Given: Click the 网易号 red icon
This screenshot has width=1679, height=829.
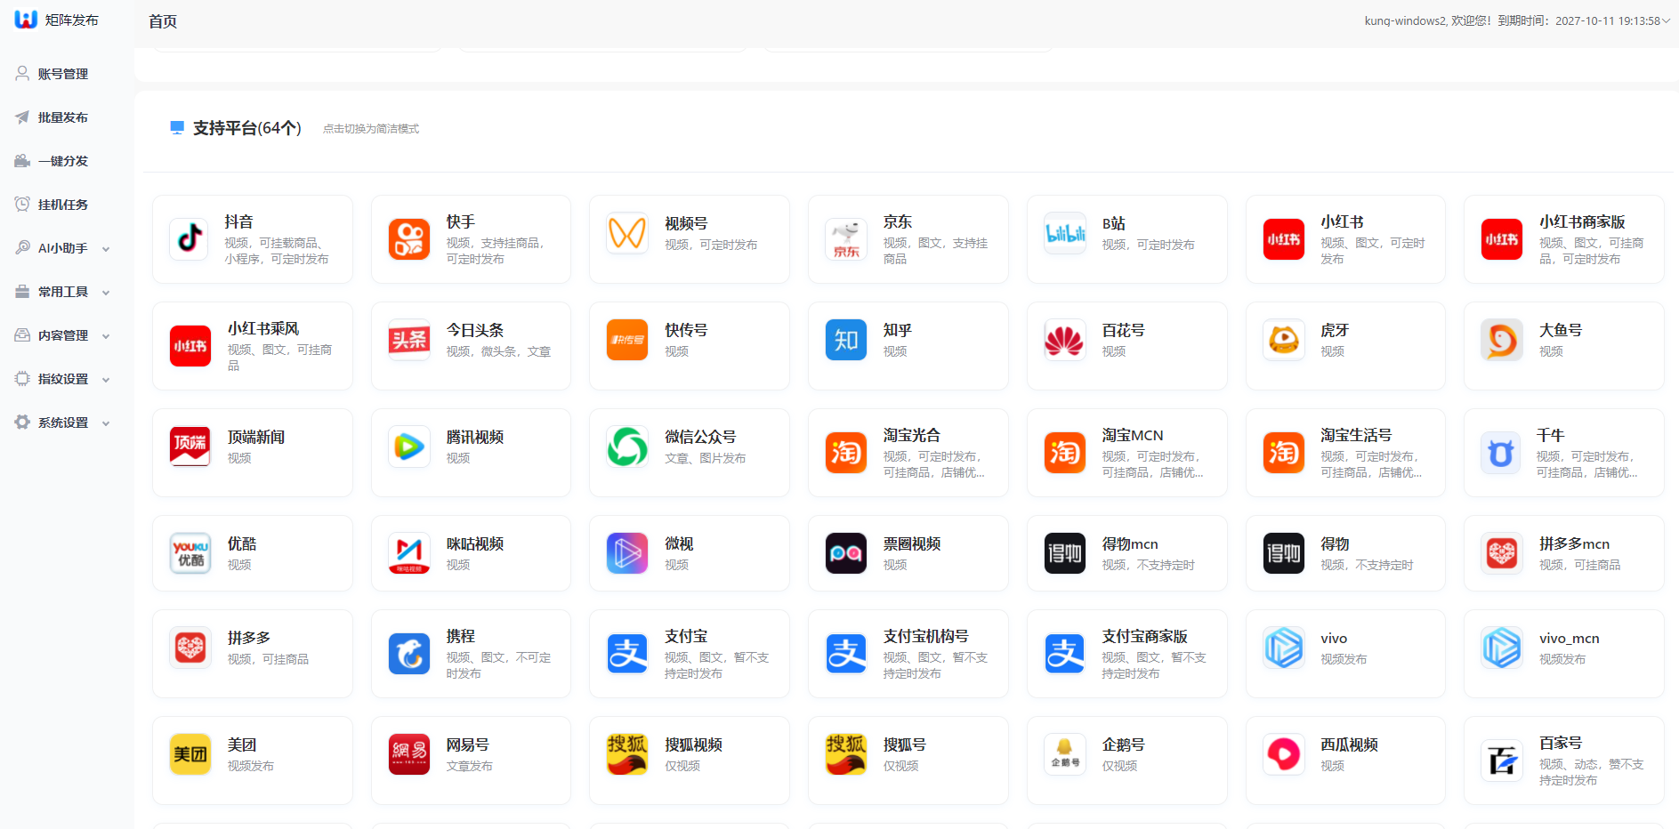Looking at the screenshot, I should pyautogui.click(x=408, y=754).
